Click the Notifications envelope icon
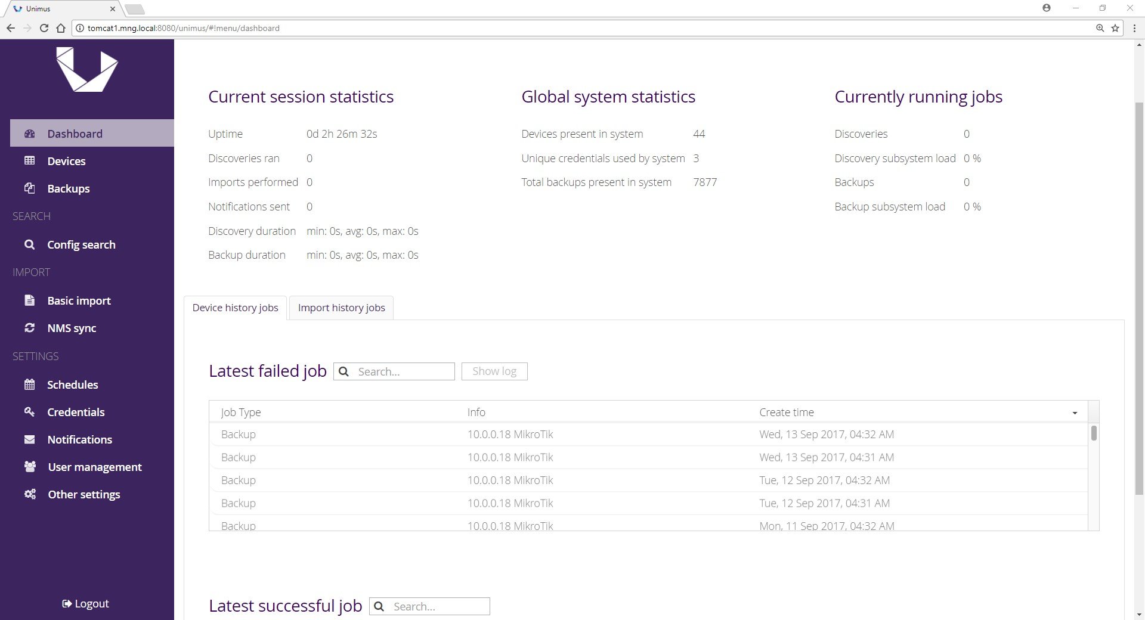Viewport: 1145px width, 620px height. (x=30, y=439)
